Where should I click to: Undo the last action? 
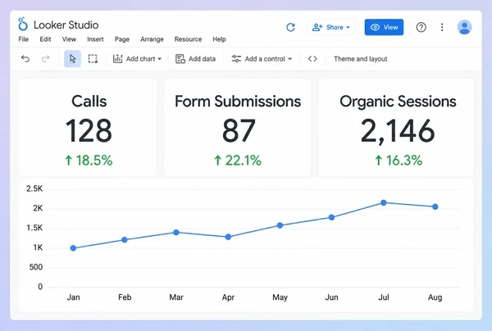[25, 59]
